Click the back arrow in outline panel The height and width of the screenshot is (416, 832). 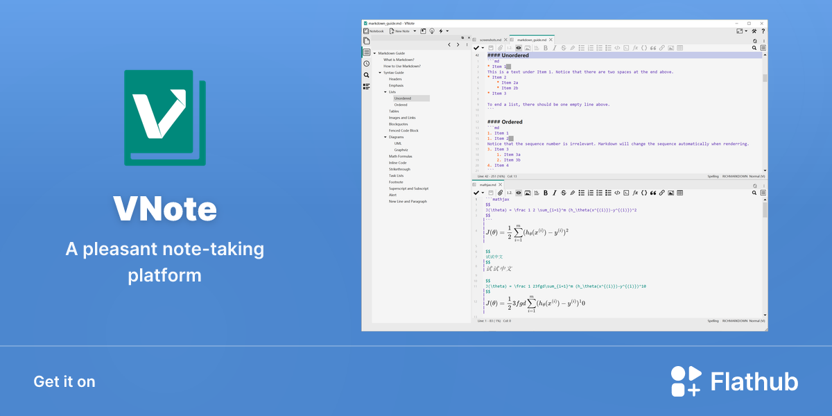tap(449, 44)
